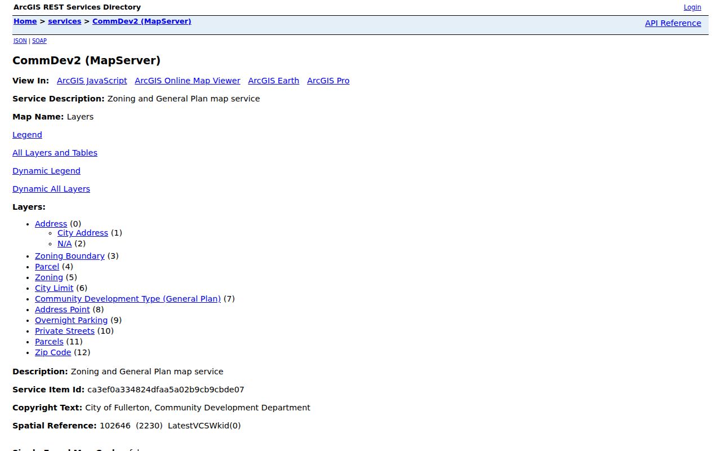The image size is (721, 451).
Task: Open Community Development Type (General Plan) layer
Action: (128, 299)
